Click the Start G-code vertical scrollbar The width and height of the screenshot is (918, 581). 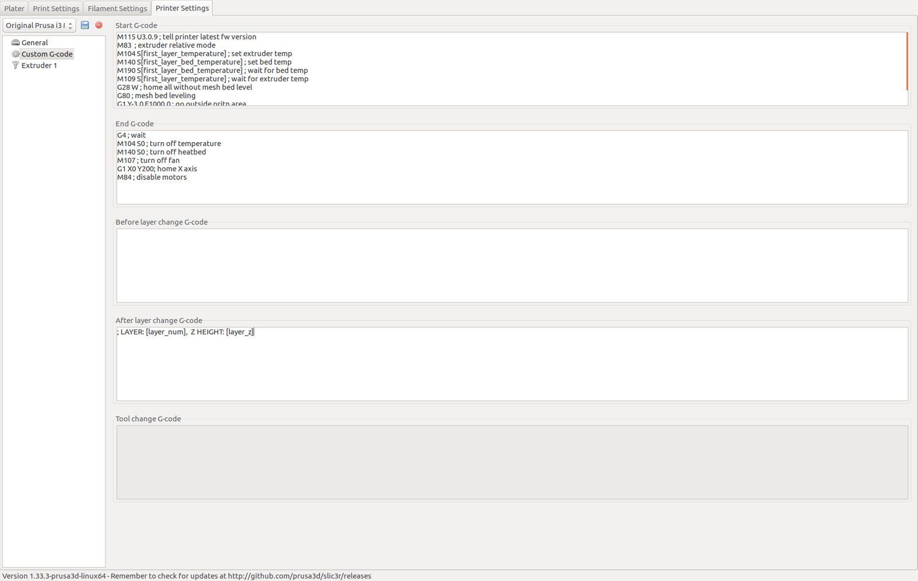[907, 61]
